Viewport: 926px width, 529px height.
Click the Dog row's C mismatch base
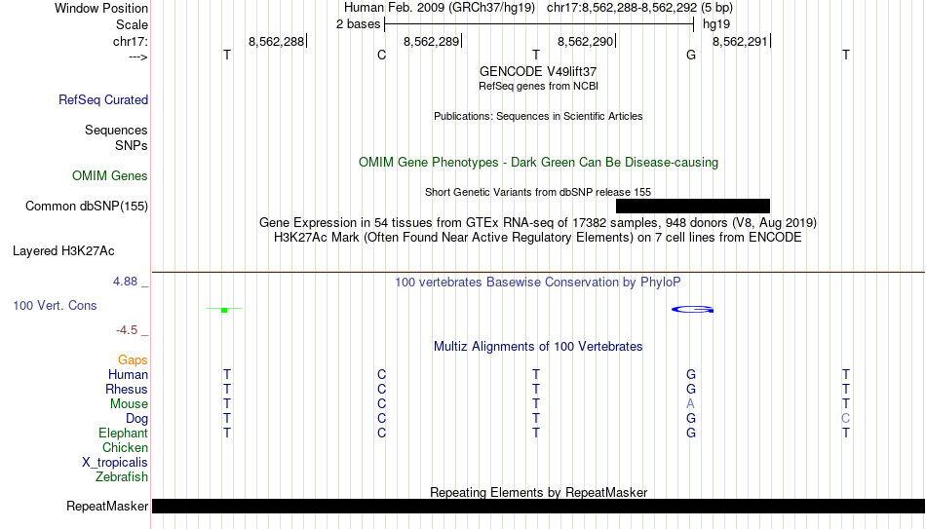846,419
